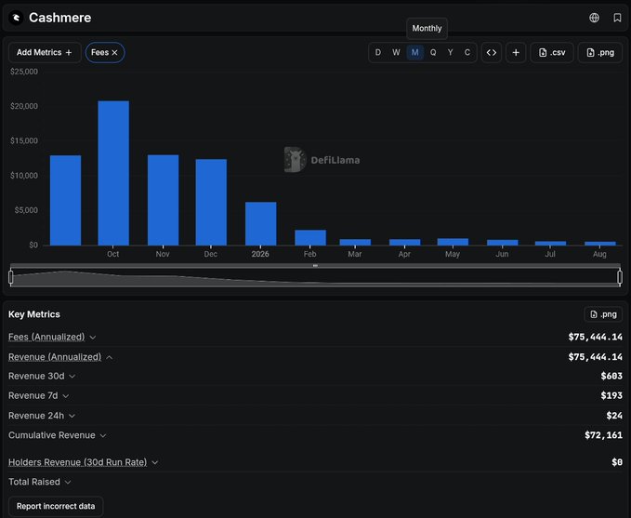Viewport: 631px width, 518px height.
Task: Switch chart to Quarterly (Q) interval
Action: point(433,52)
